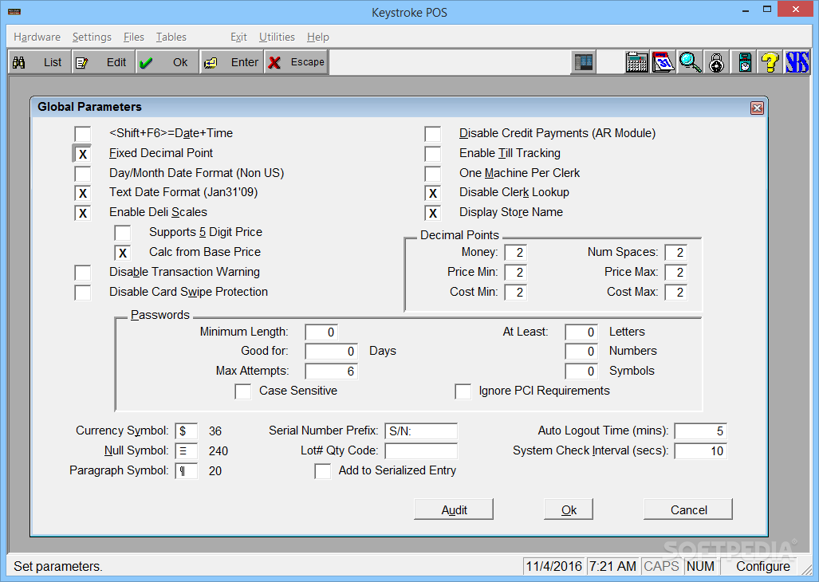Open the Help menu
The height and width of the screenshot is (582, 819).
(x=318, y=37)
